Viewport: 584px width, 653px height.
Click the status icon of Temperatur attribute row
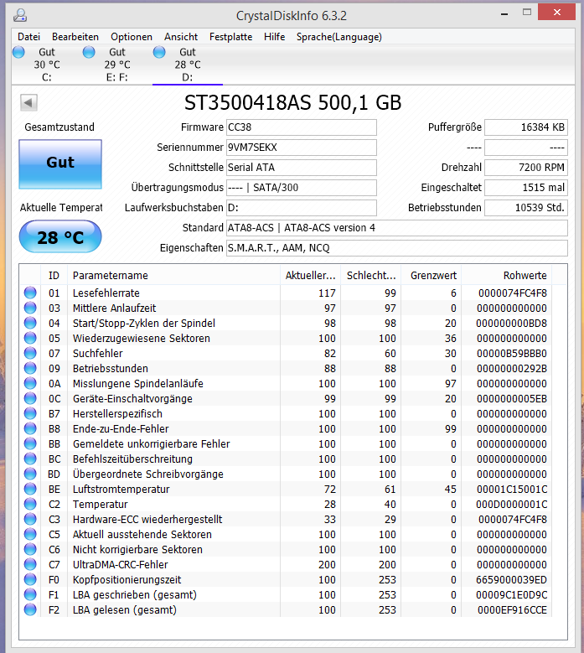click(30, 504)
